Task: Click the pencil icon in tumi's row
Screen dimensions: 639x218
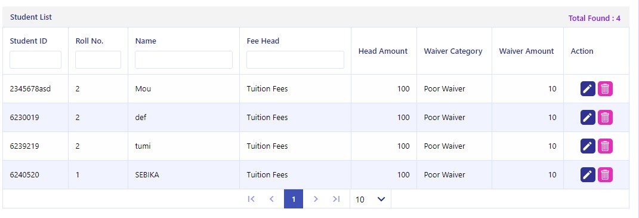Action: click(x=588, y=146)
